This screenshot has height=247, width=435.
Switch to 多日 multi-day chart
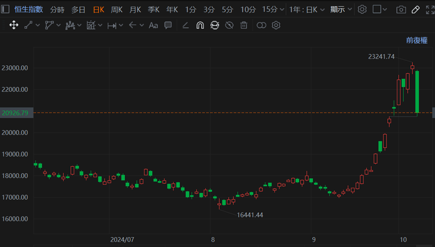(78, 10)
